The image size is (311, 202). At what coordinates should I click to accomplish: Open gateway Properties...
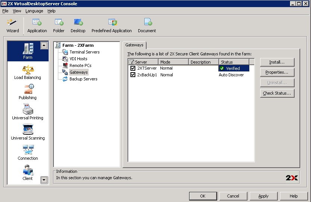pos(277,73)
